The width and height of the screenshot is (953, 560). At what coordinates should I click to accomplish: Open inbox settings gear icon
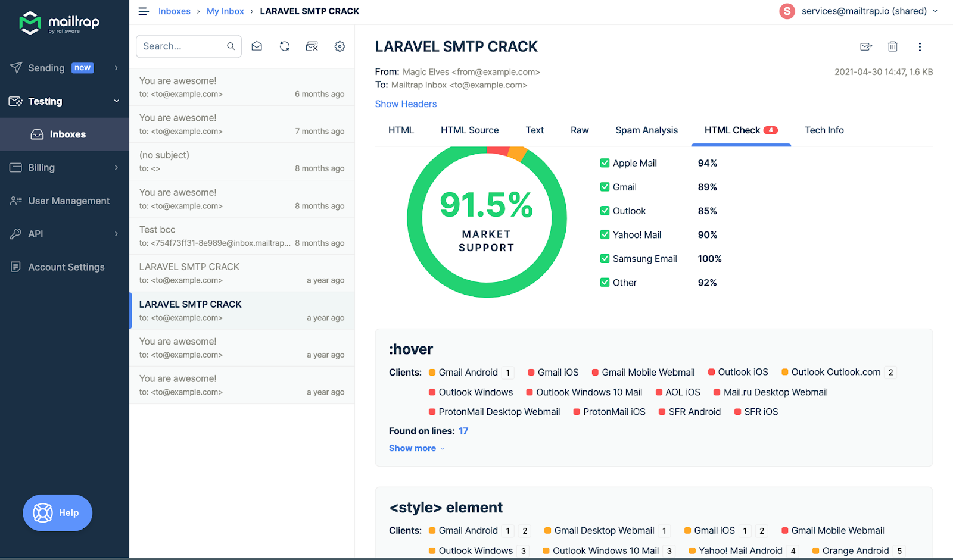coord(340,46)
